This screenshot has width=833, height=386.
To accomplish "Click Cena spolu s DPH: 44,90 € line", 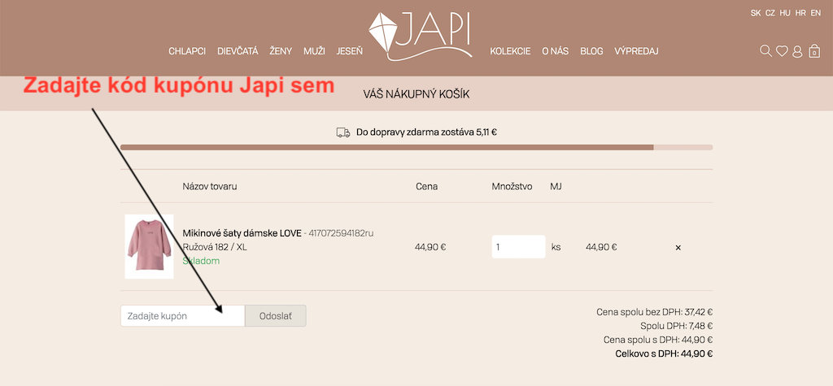I will point(658,340).
